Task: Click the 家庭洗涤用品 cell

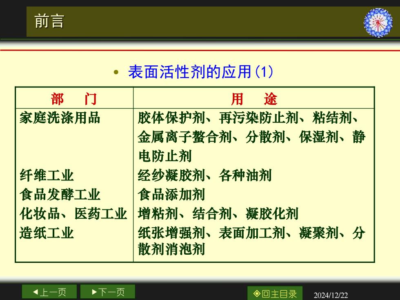Action: point(60,118)
